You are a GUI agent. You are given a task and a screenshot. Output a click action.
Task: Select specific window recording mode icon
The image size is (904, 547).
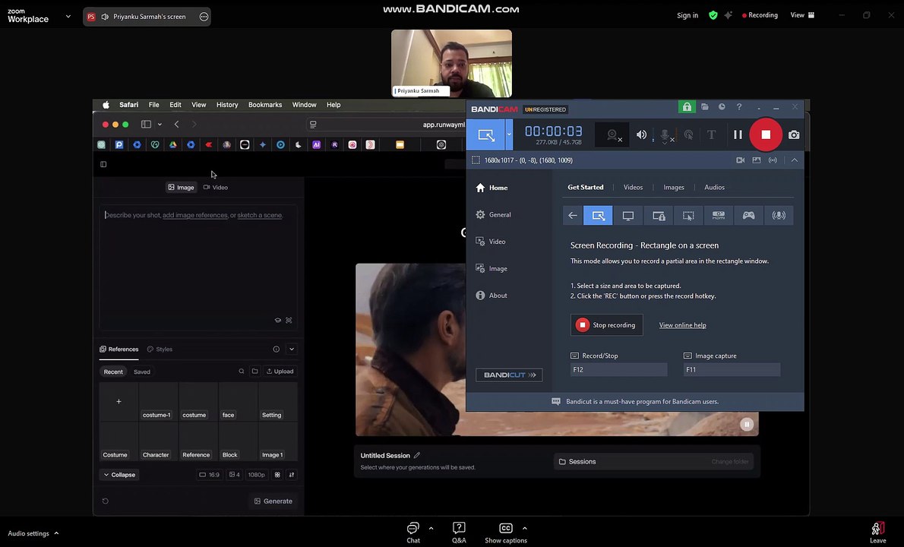[659, 216]
